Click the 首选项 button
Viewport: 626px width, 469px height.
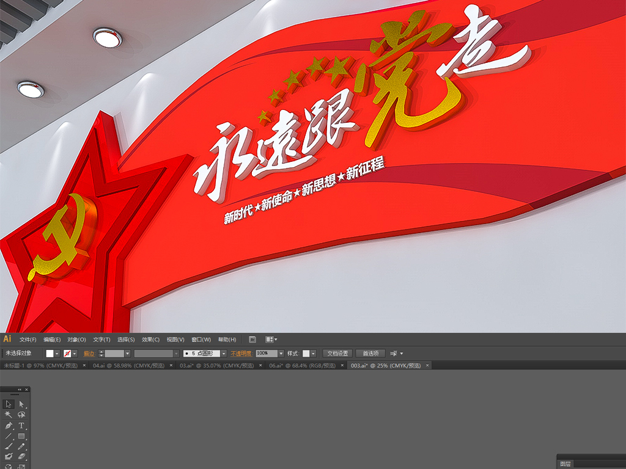click(x=370, y=353)
